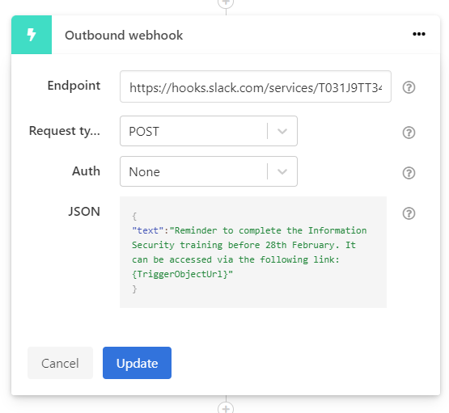449x413 pixels.
Task: Click the JSON field label
Action: pos(84,212)
